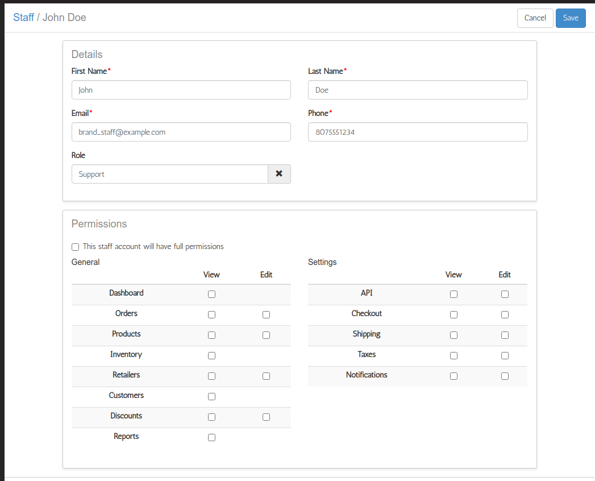Go back via the Staff breadcrumb link

pyautogui.click(x=23, y=18)
